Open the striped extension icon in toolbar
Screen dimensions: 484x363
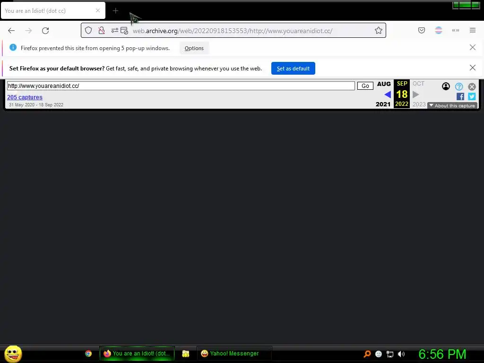pos(439,30)
